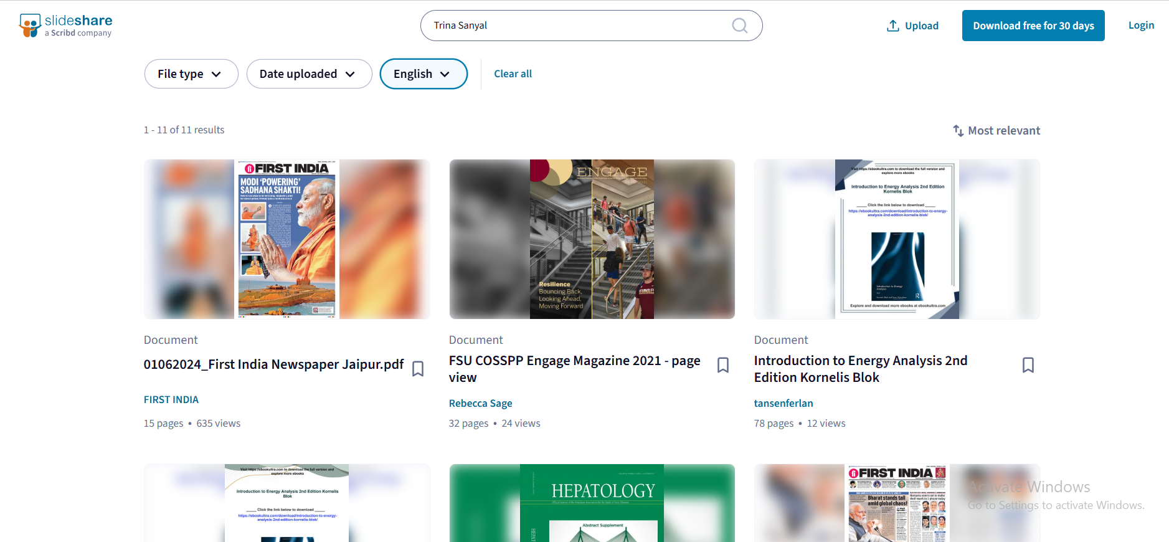Open the English language filter
Viewport: 1169px width, 542px height.
pos(423,74)
